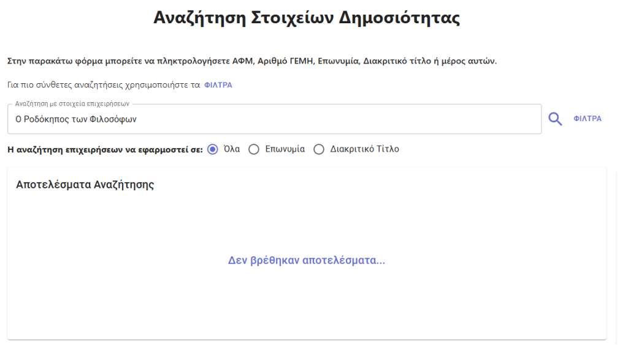The width and height of the screenshot is (628, 345).
Task: Select the Διακριτικό Τίτλο radio button circle
Action: 319,149
